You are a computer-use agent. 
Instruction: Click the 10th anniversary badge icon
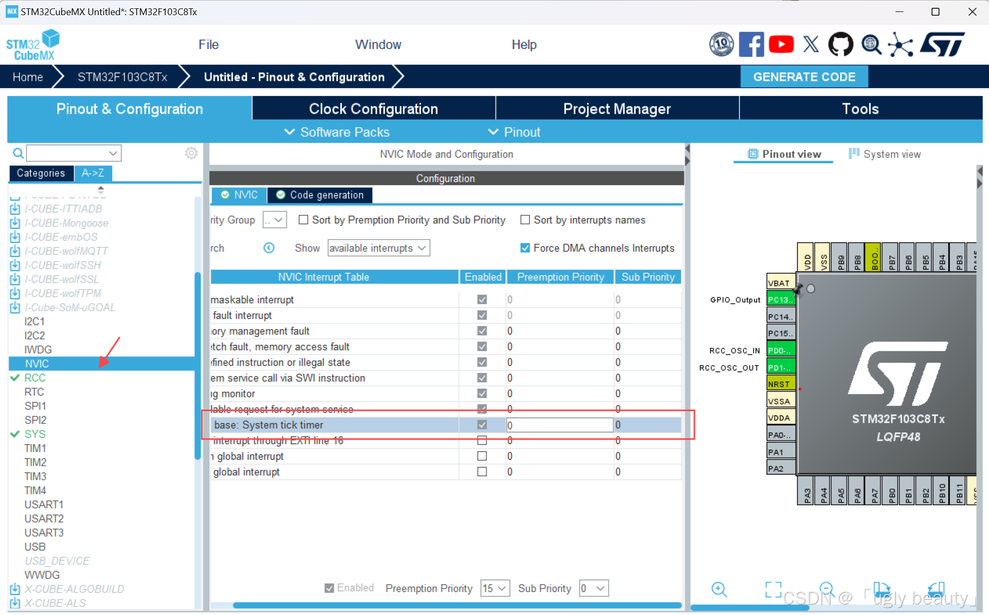point(721,44)
